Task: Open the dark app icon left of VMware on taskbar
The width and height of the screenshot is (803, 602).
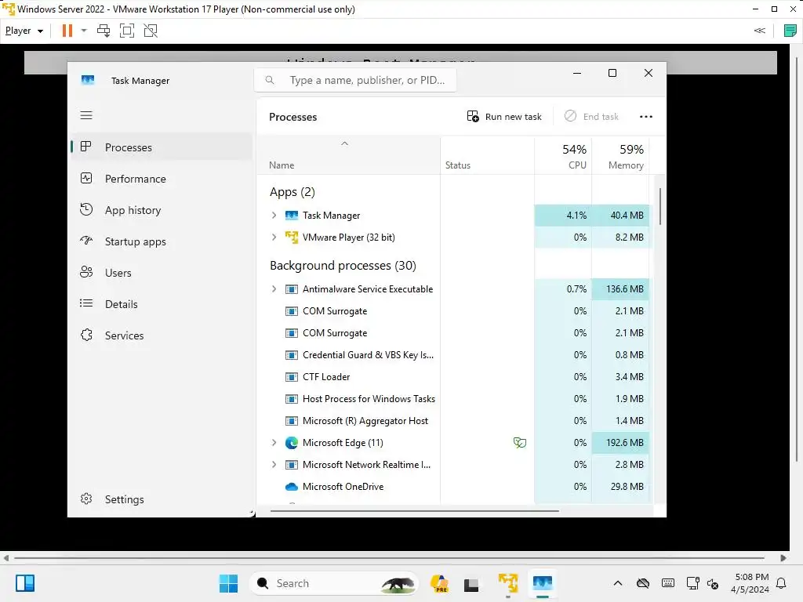Action: 471,583
